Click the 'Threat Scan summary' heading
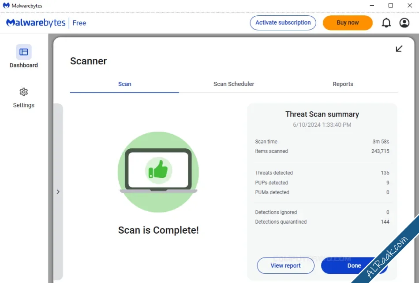Image resolution: width=419 pixels, height=283 pixels. click(322, 114)
